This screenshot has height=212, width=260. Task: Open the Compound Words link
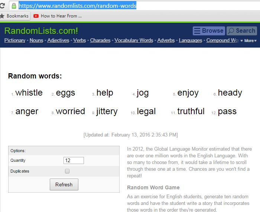click(222, 40)
